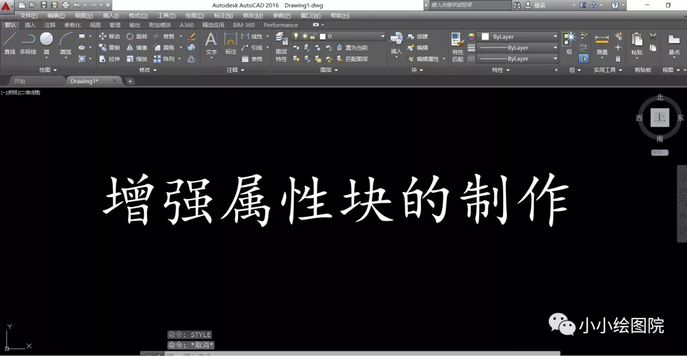Open 图层特性 (Layer Properties) manager

[x=281, y=47]
